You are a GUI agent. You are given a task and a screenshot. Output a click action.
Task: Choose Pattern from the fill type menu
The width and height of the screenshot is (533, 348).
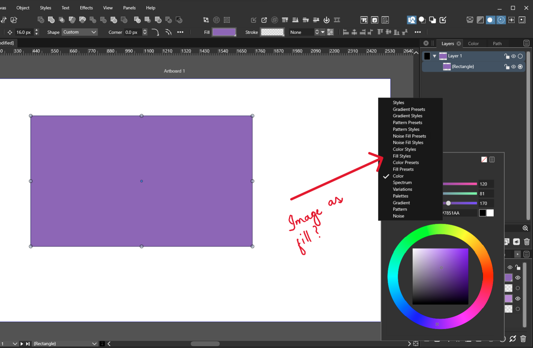(400, 209)
